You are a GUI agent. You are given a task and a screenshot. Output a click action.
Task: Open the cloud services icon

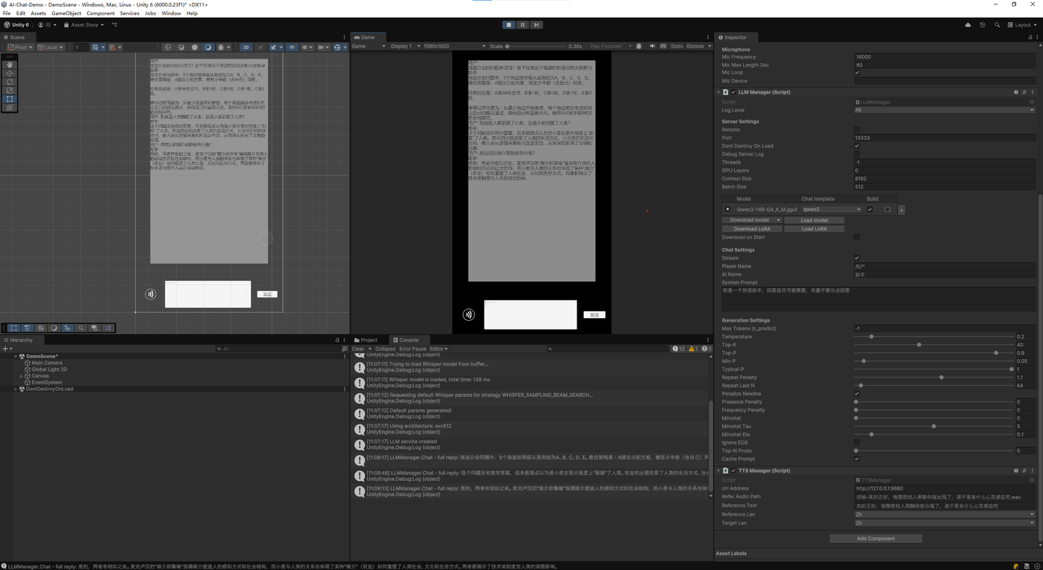coord(968,25)
